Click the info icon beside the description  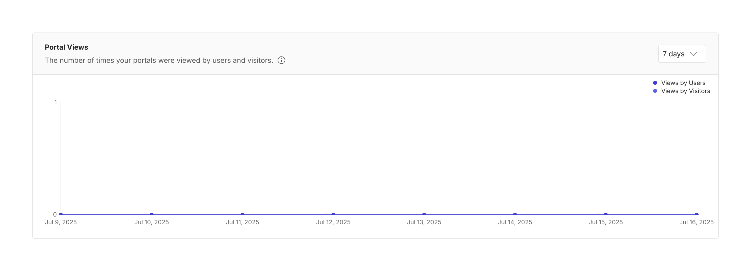tap(281, 60)
